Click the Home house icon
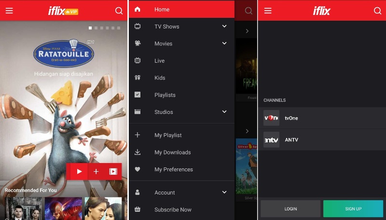Viewport: 386px width, 220px height. point(138,9)
